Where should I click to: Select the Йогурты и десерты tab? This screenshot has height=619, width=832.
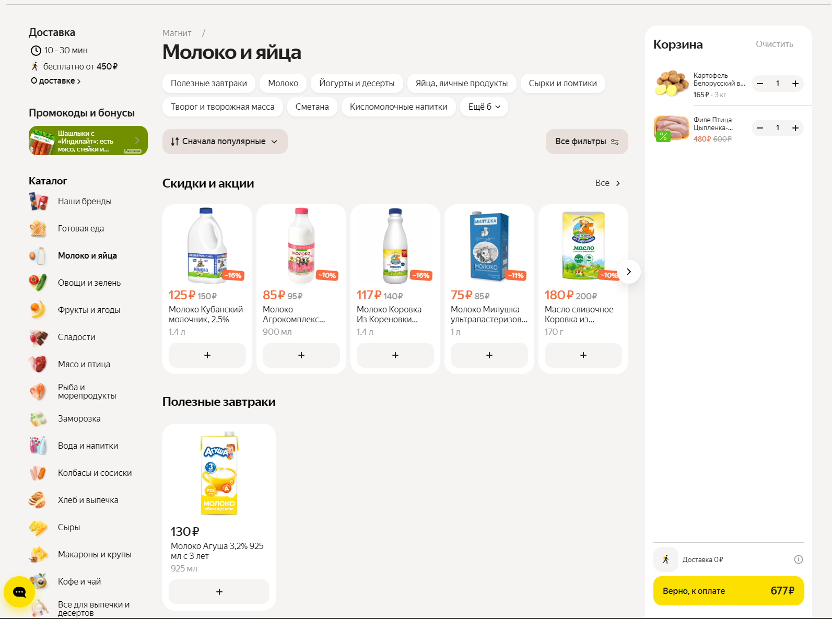[357, 84]
